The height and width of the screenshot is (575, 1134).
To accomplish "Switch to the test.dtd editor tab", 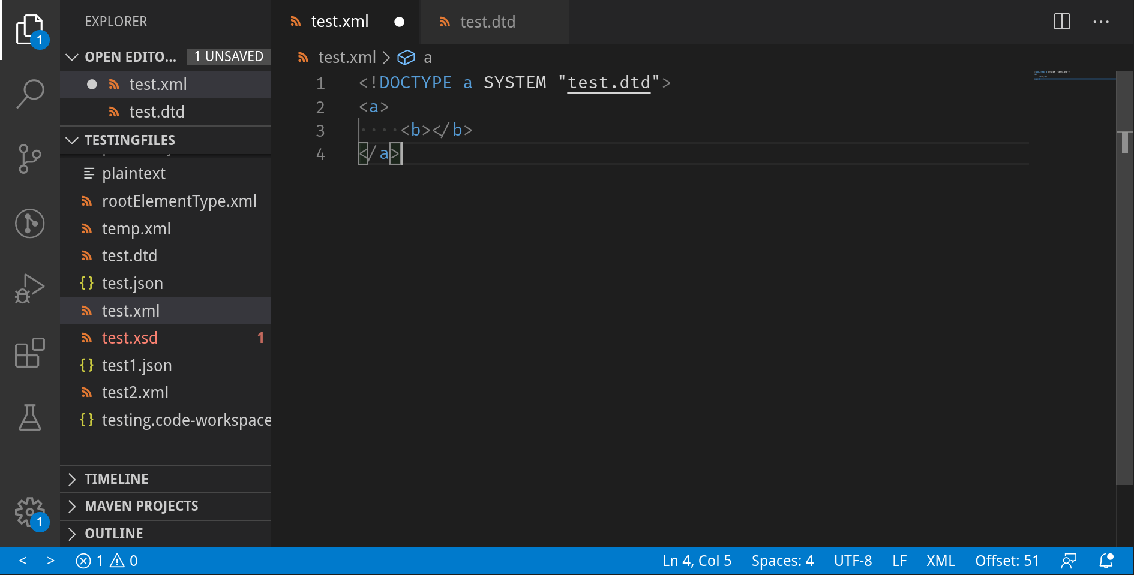I will (x=494, y=22).
